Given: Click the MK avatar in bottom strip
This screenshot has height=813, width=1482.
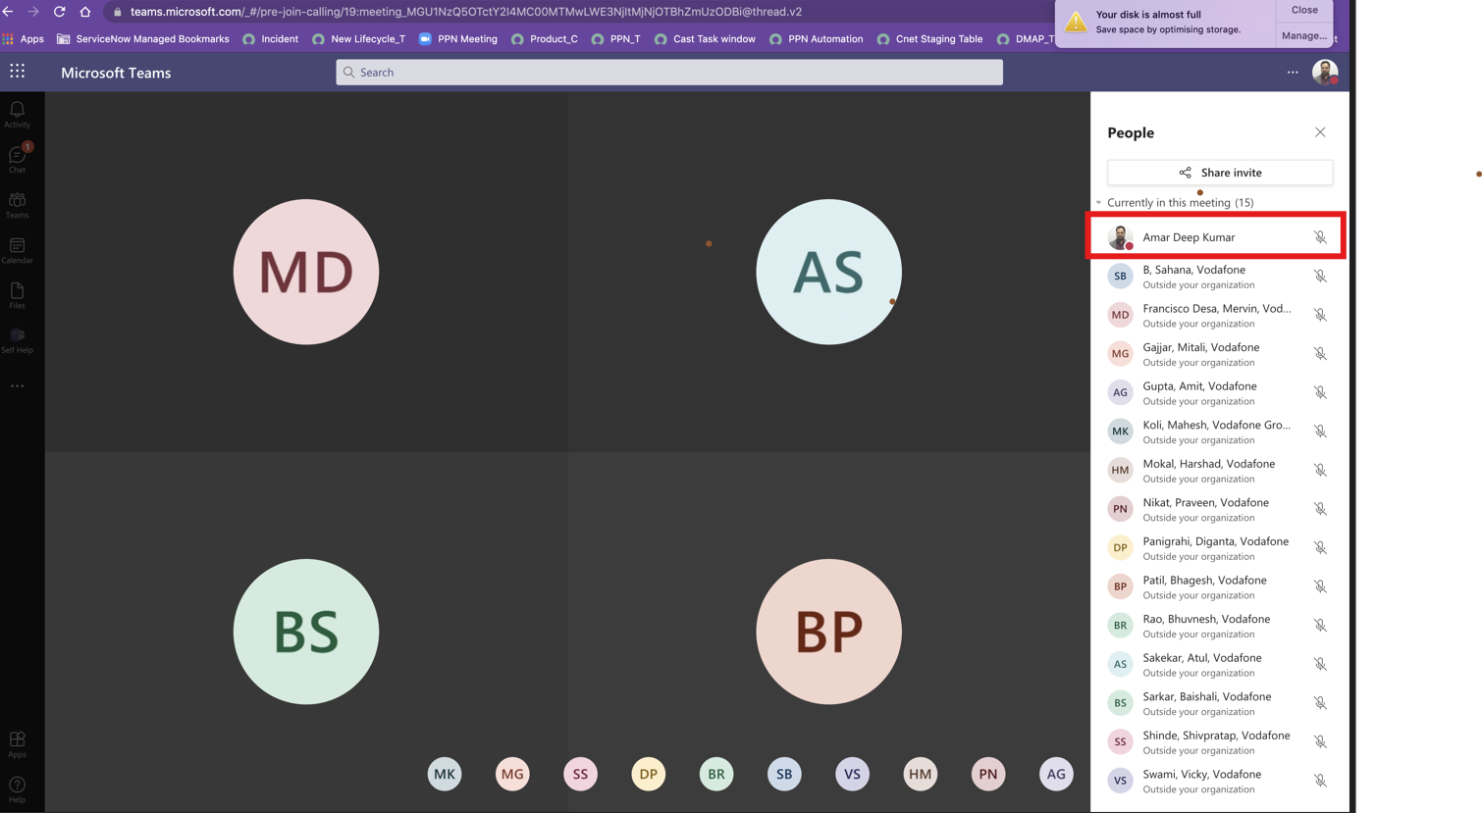Looking at the screenshot, I should pos(445,774).
